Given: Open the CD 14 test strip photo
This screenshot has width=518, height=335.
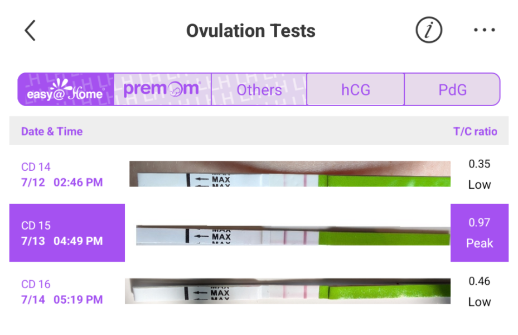Looking at the screenshot, I should point(290,174).
